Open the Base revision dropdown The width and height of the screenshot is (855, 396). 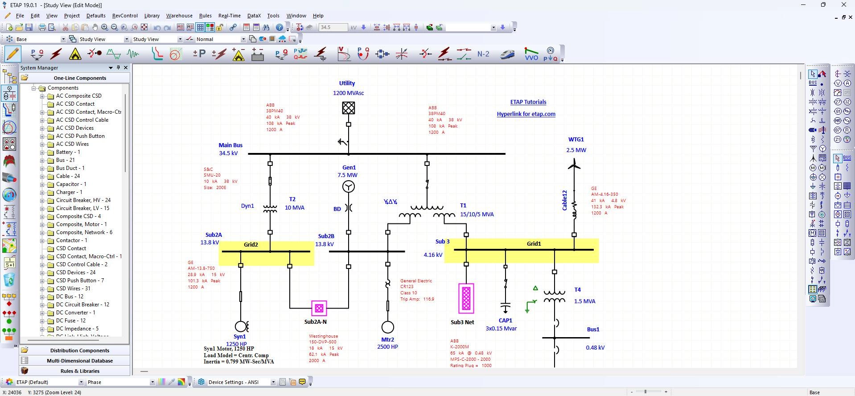tap(63, 39)
